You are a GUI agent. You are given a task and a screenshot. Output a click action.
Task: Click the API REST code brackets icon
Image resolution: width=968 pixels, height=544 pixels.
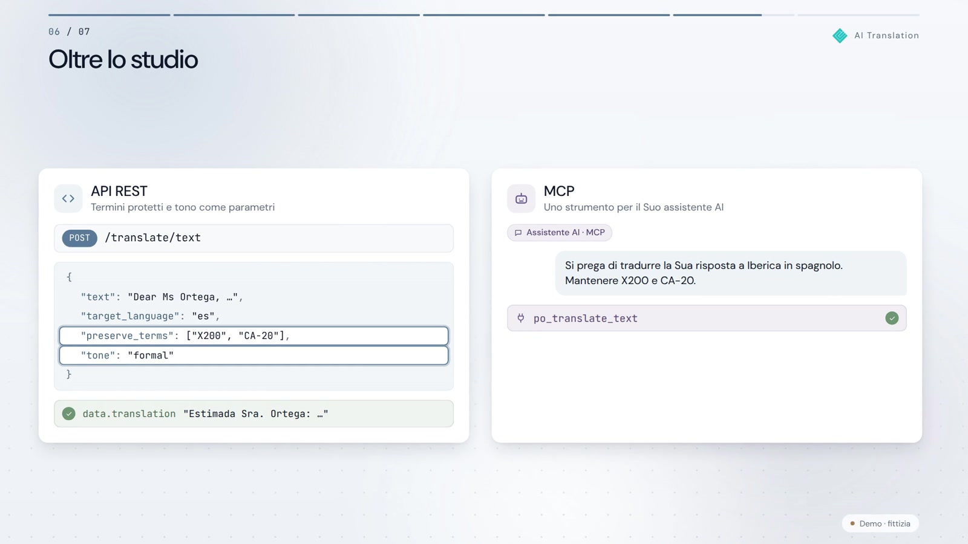click(x=68, y=198)
